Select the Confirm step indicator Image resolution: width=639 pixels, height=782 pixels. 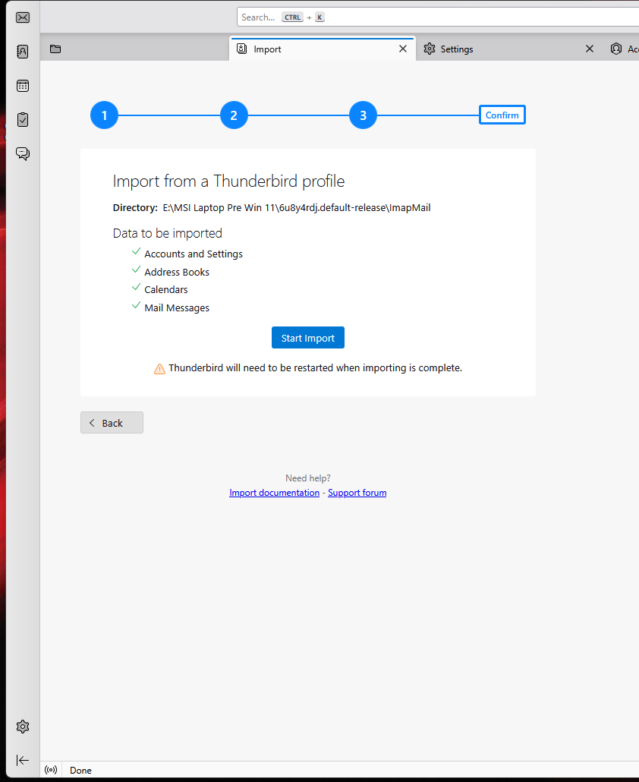(502, 115)
